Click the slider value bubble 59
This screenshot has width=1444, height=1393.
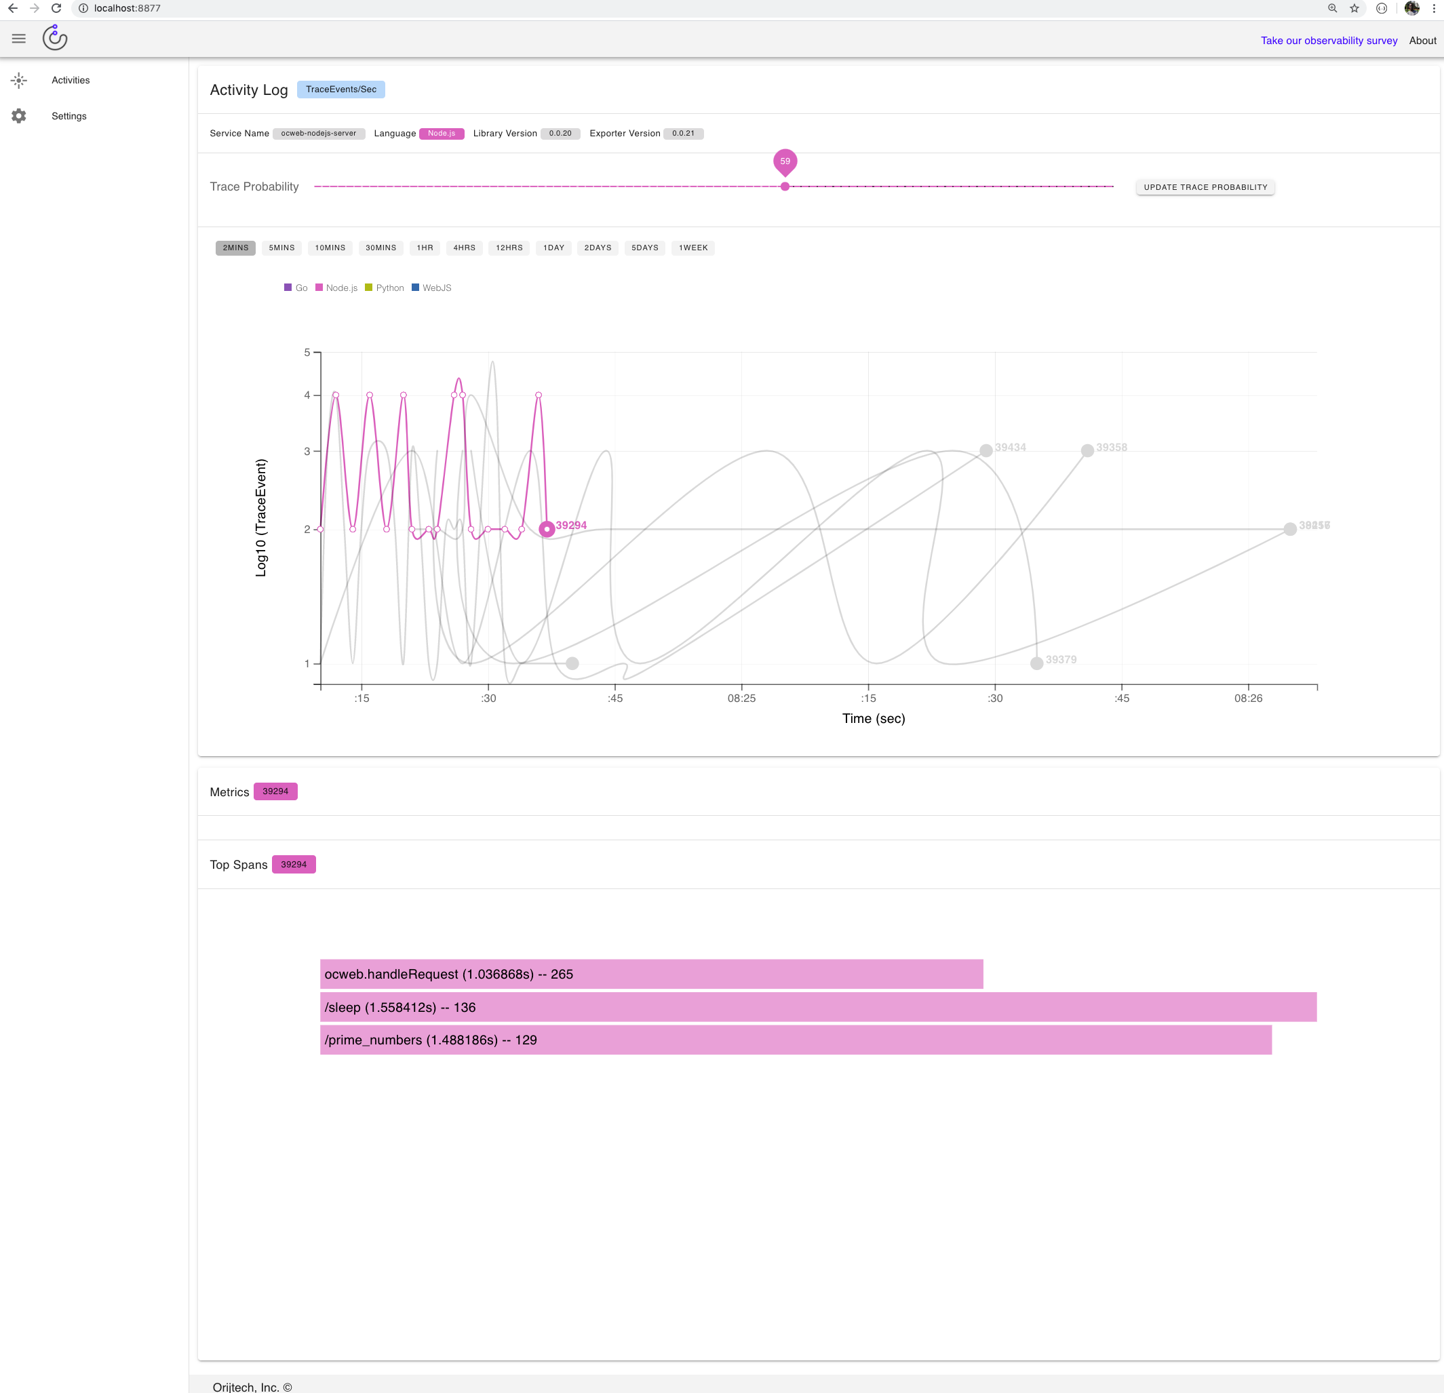click(785, 161)
